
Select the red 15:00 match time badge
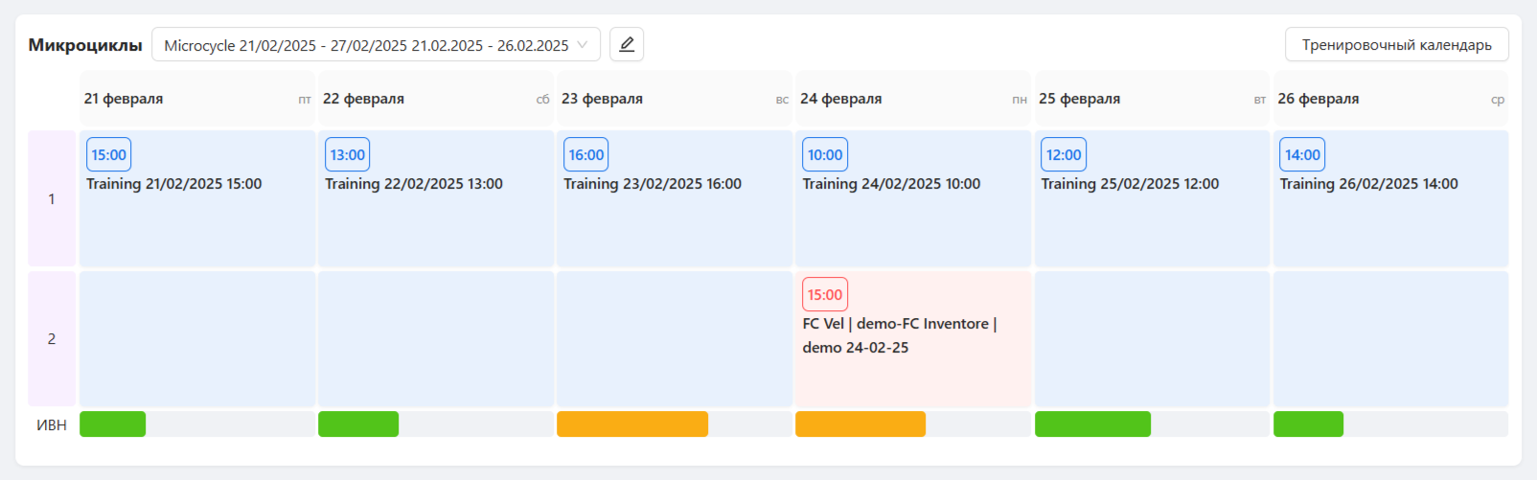tap(825, 294)
